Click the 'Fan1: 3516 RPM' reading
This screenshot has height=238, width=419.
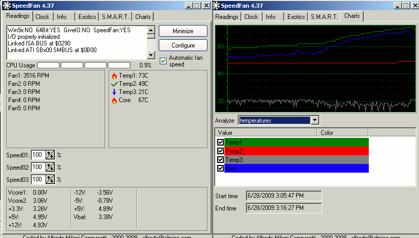[x=29, y=76]
